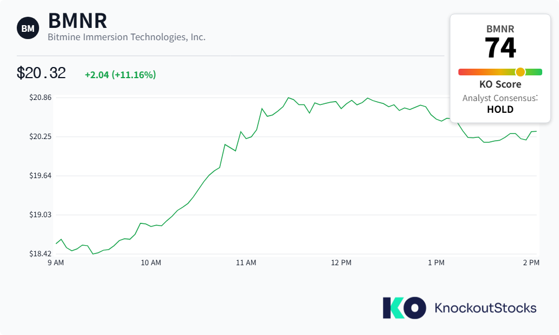Click the $18.42 y-axis label
559x335 pixels.
40,254
